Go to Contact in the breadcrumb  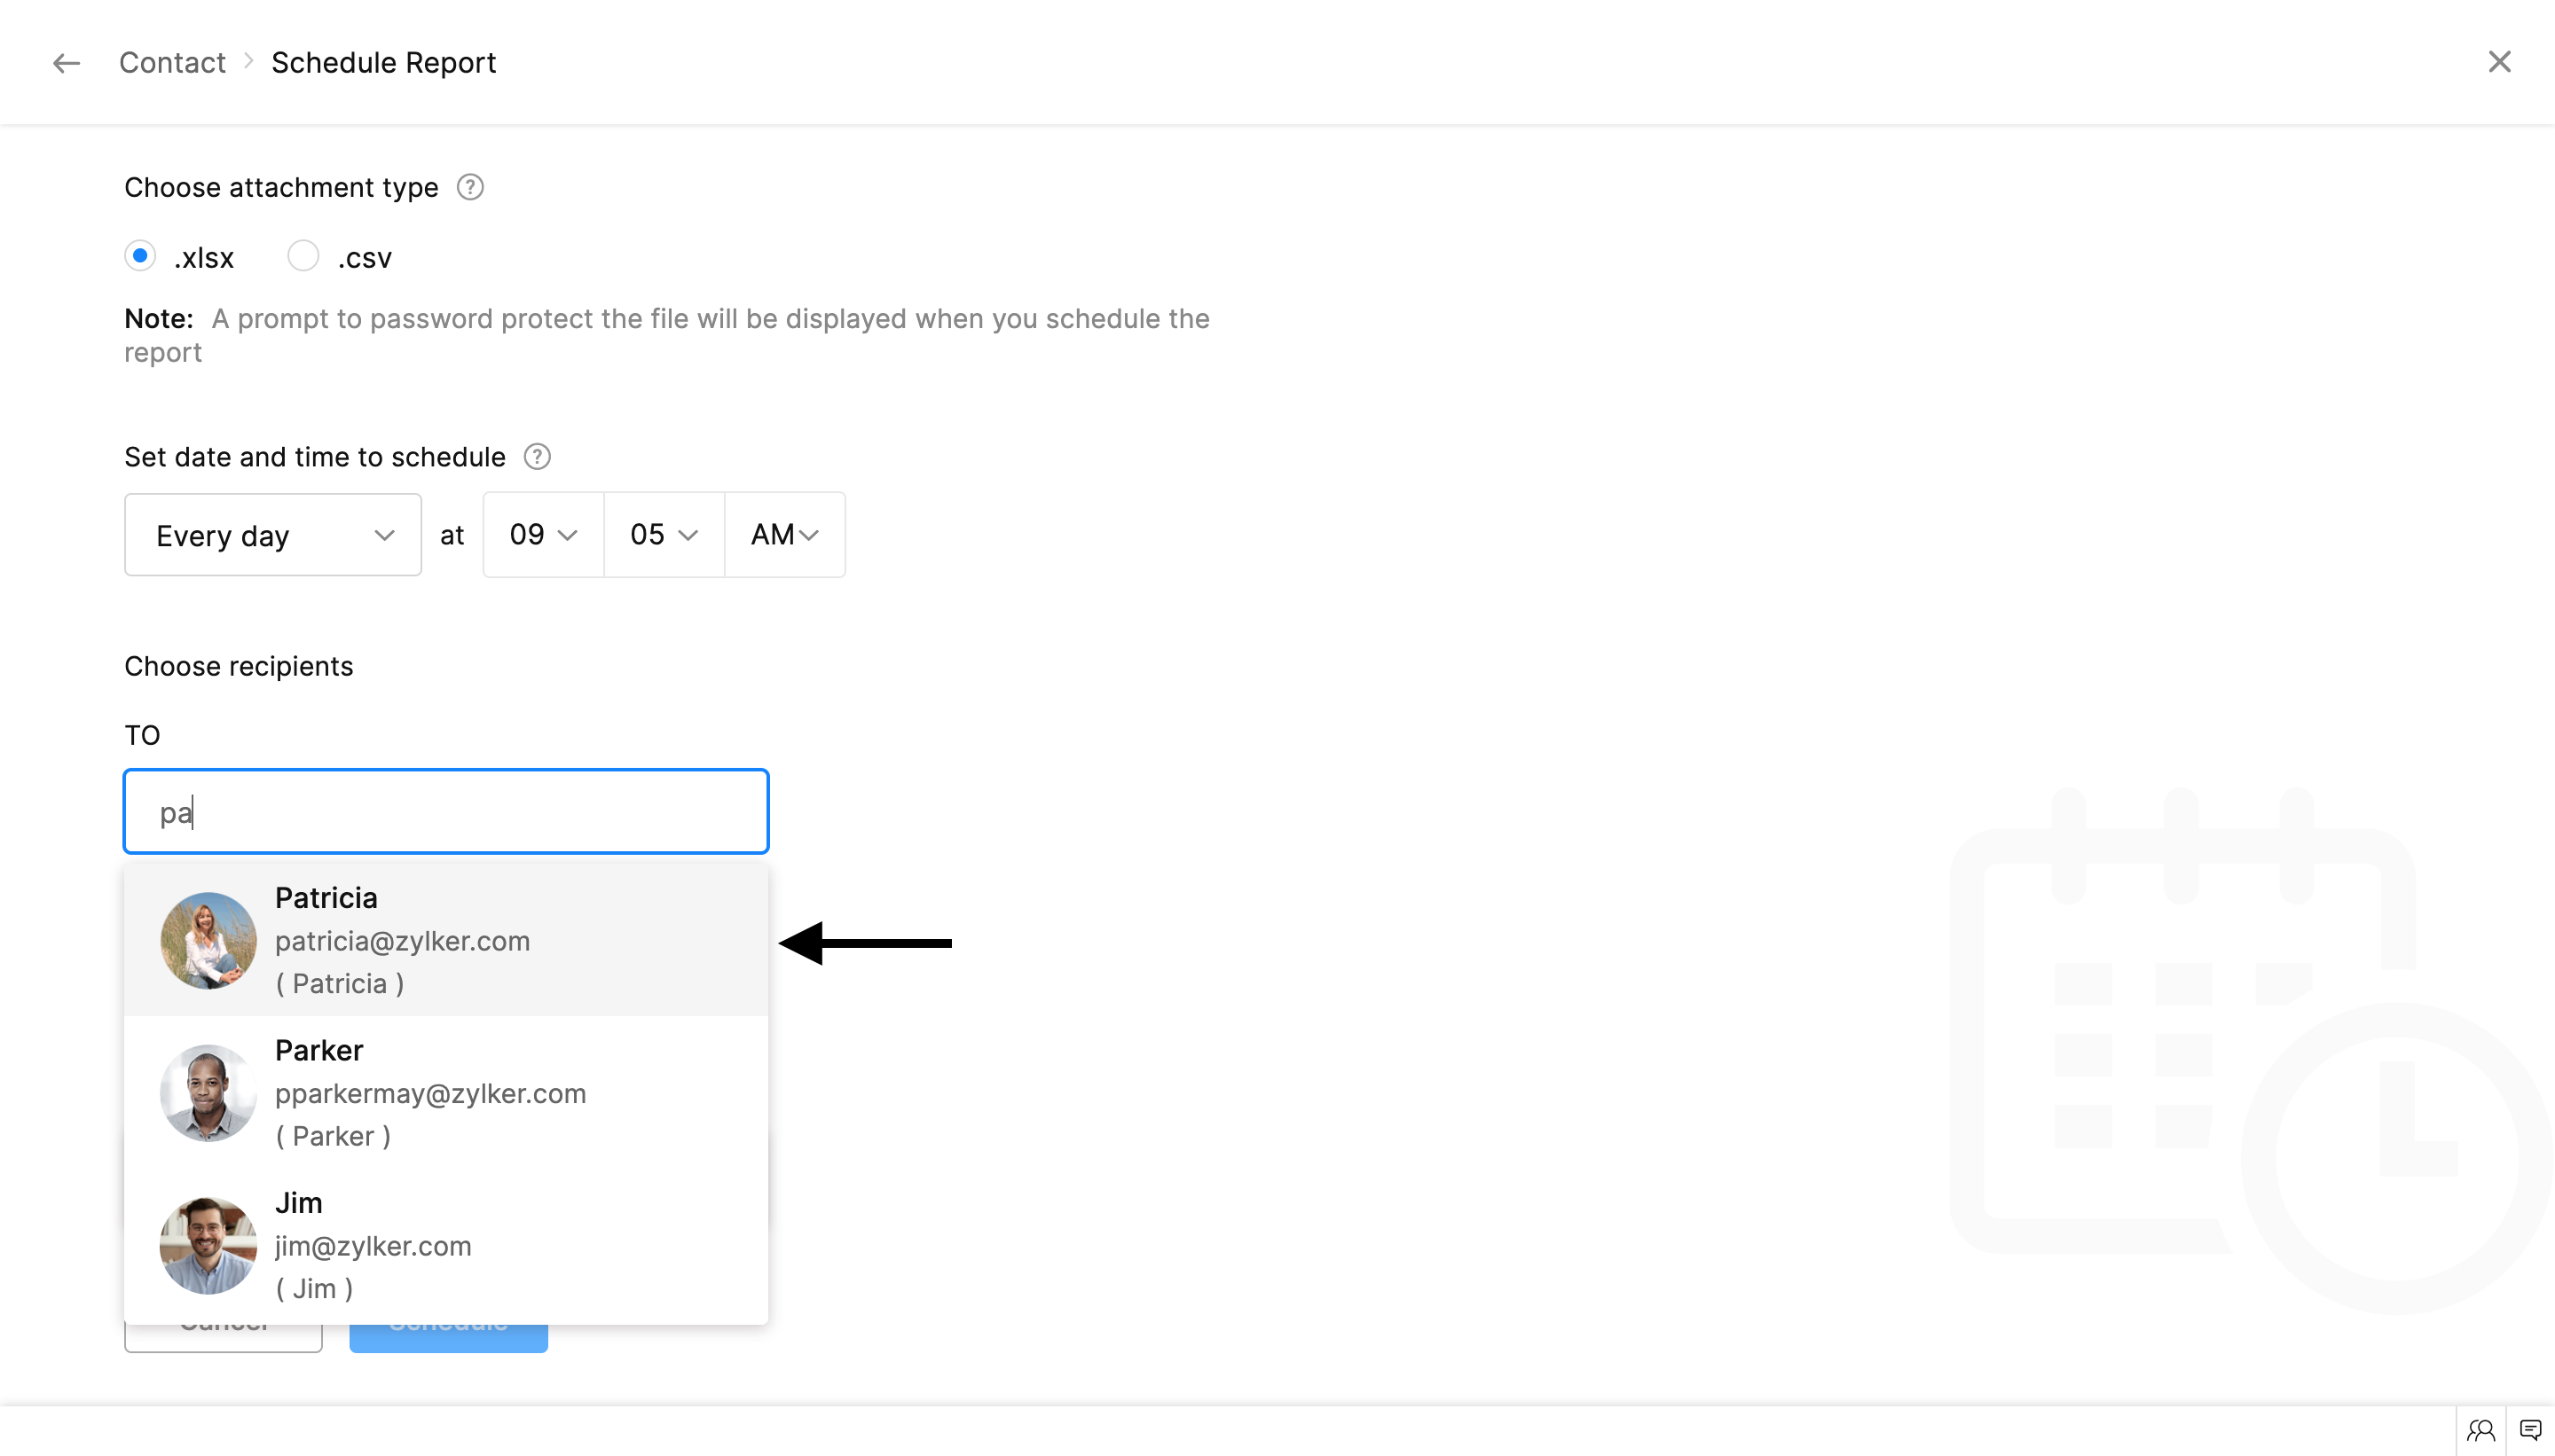coord(172,63)
